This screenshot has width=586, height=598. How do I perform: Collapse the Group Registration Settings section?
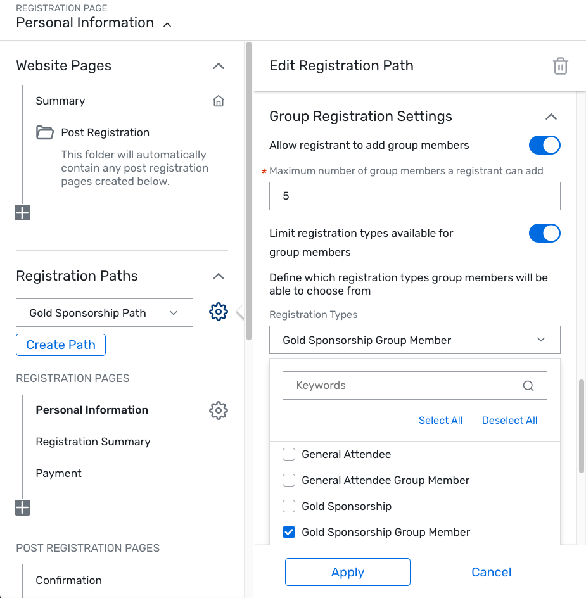click(551, 117)
